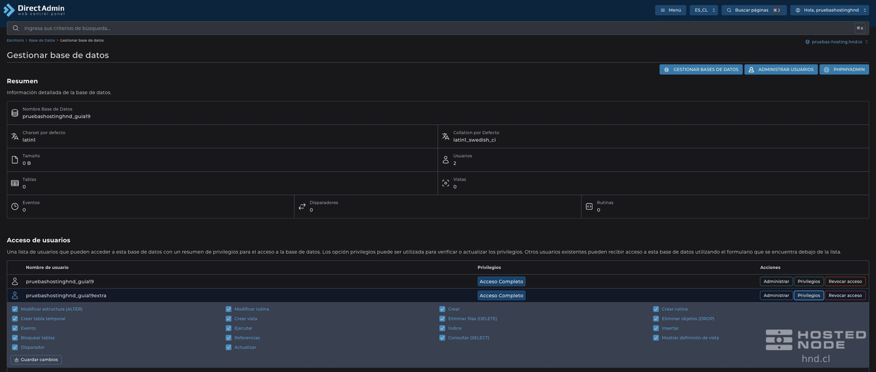Open the Menú button
The height and width of the screenshot is (372, 876).
pos(671,10)
